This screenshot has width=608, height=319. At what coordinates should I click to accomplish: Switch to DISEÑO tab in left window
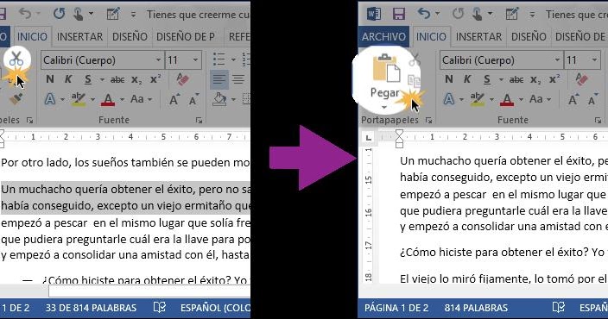[130, 37]
